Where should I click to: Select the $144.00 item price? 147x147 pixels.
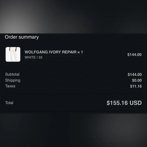[x=134, y=55]
